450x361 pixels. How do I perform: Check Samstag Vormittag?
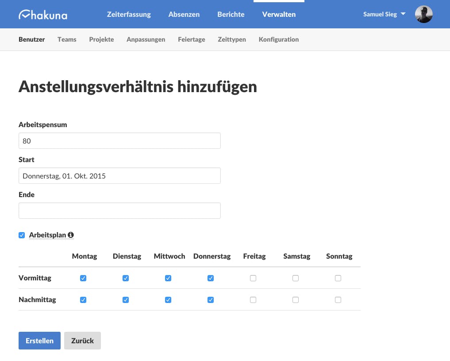click(x=296, y=278)
